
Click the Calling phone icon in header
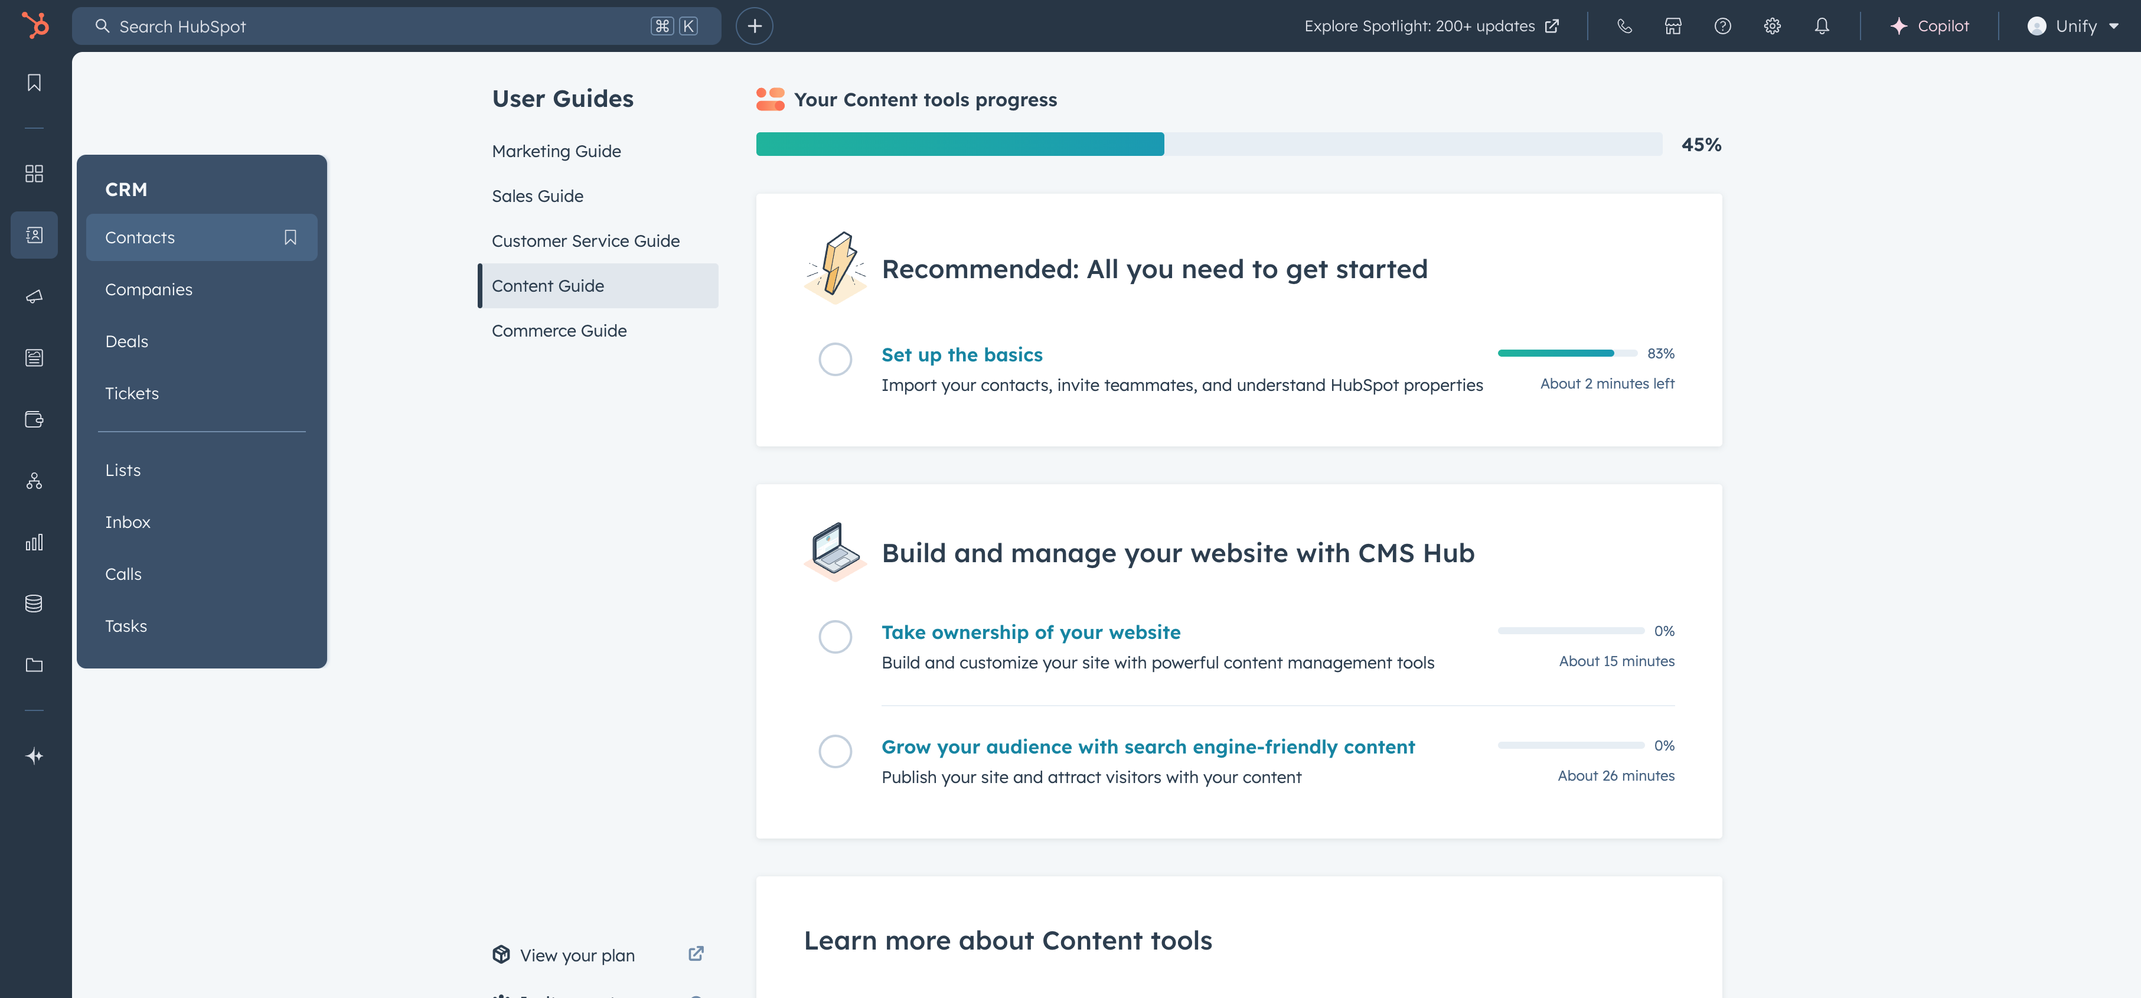1624,26
